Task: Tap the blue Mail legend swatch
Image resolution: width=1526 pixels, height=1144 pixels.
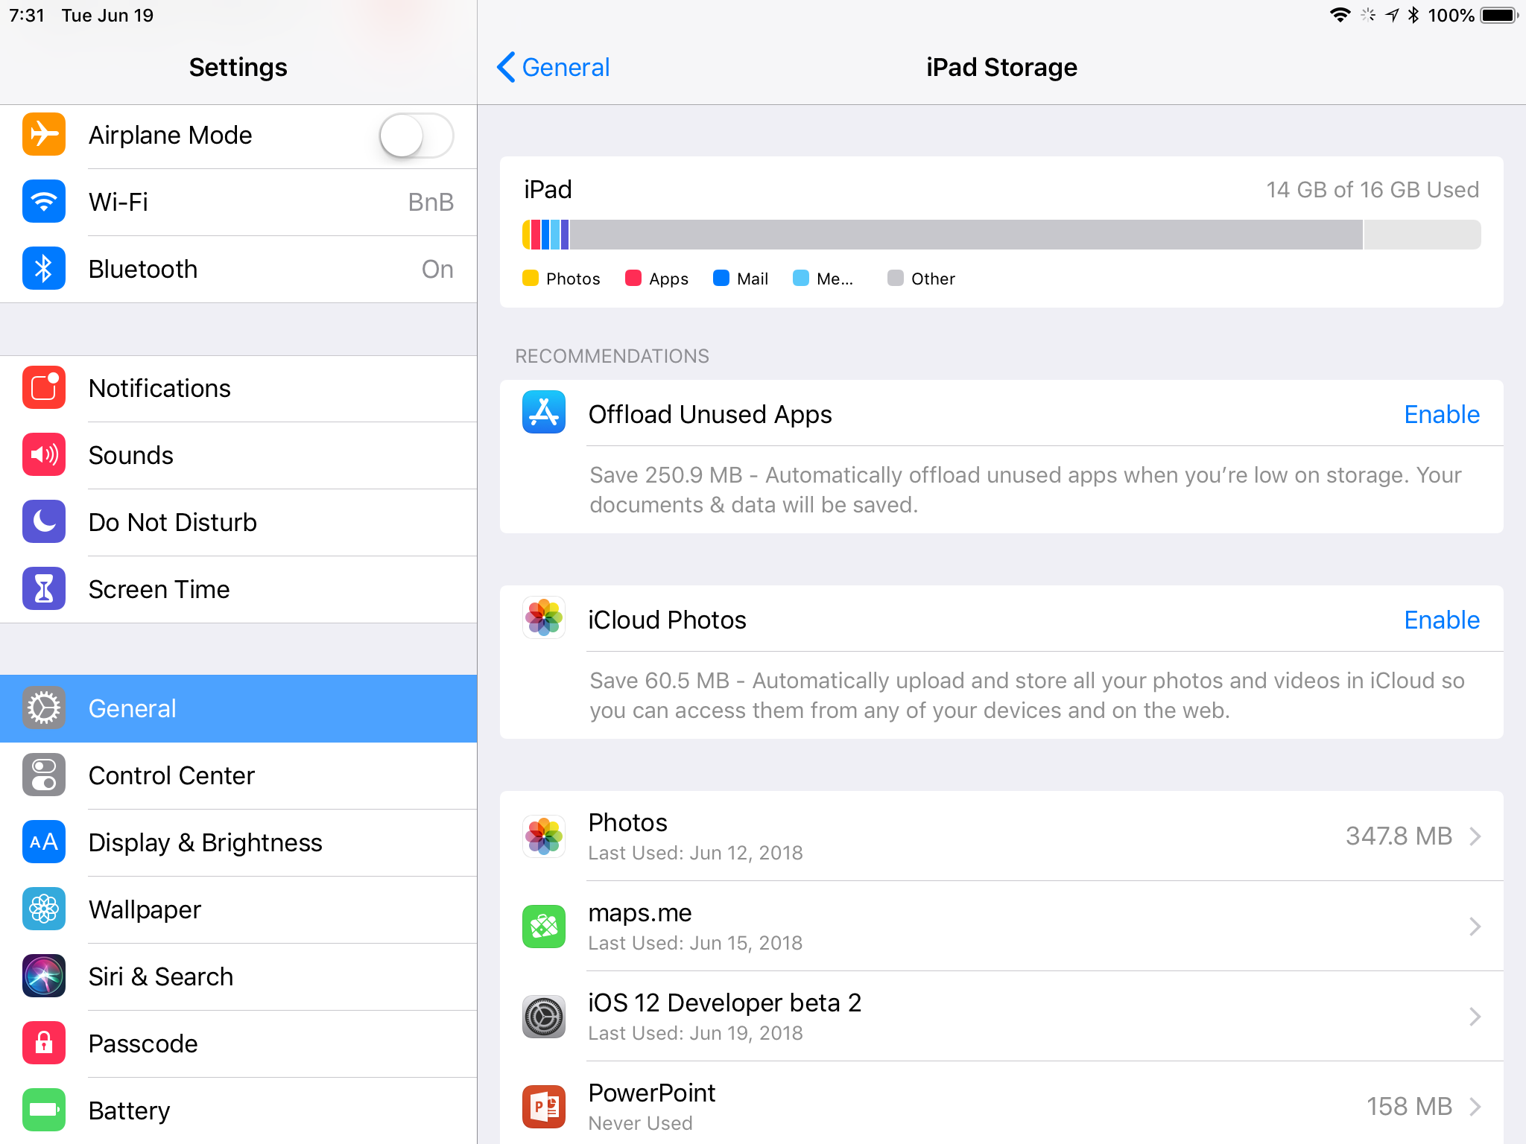Action: pyautogui.click(x=721, y=279)
